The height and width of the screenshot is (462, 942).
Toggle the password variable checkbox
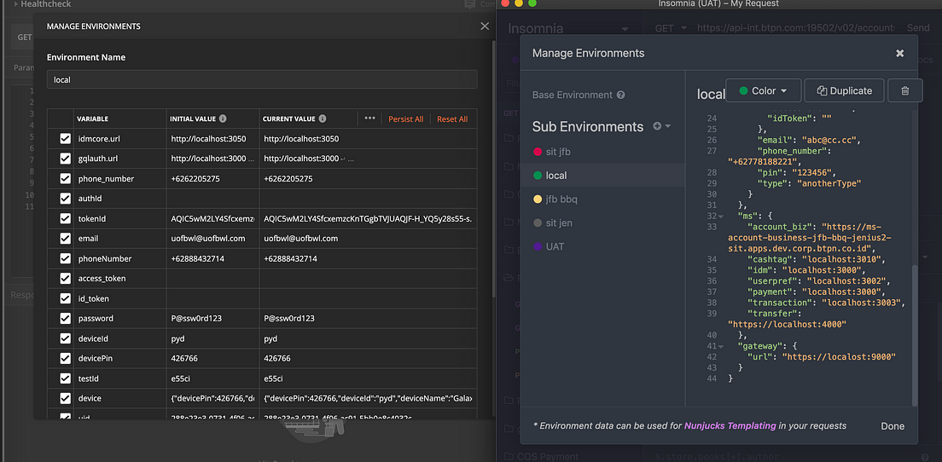pos(66,318)
